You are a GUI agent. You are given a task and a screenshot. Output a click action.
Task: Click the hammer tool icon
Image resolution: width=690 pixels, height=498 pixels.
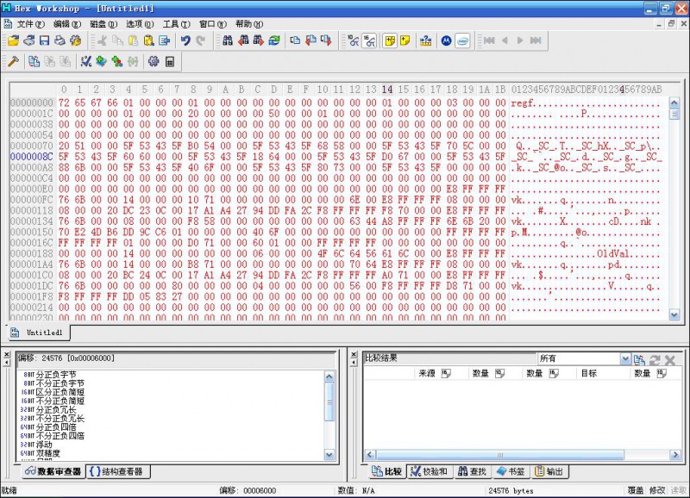tap(14, 61)
